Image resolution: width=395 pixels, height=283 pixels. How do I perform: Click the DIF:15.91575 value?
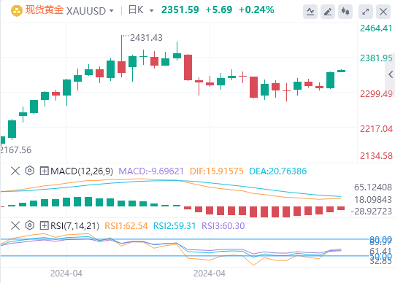coord(217,171)
